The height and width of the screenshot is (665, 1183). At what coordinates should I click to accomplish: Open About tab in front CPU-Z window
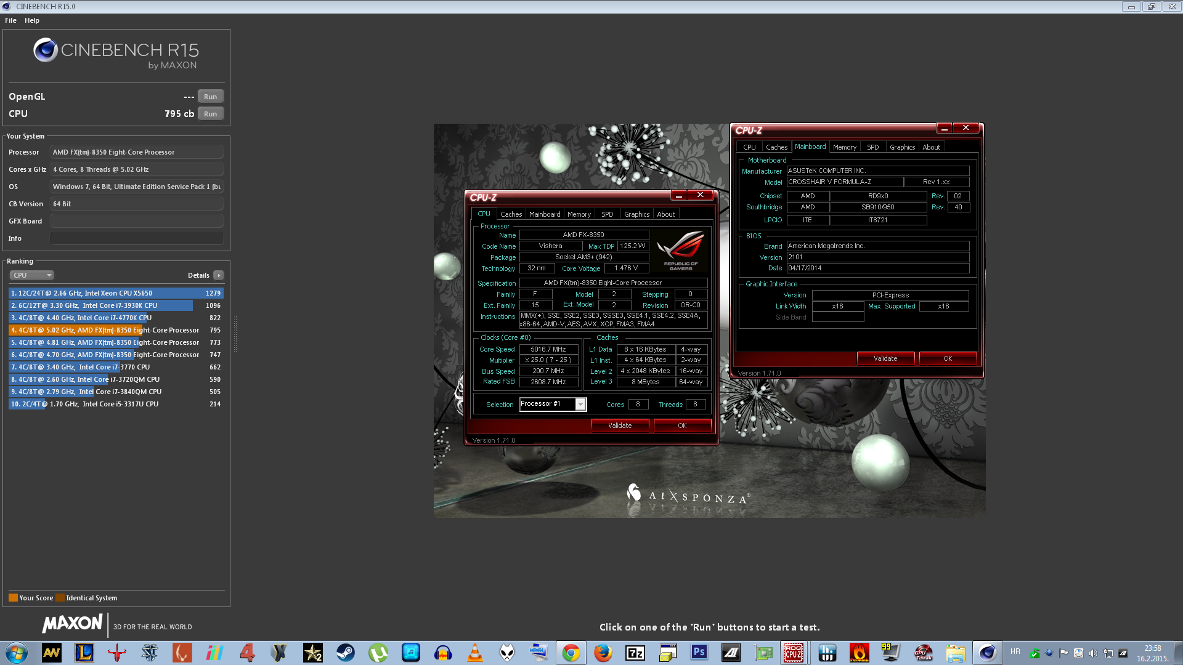[x=665, y=214]
